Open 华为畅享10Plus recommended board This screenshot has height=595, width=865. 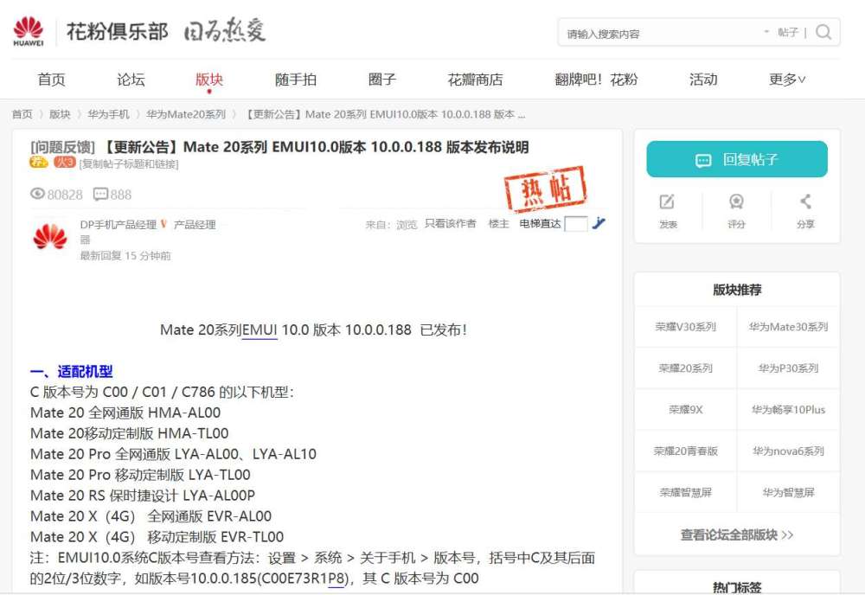coord(788,410)
